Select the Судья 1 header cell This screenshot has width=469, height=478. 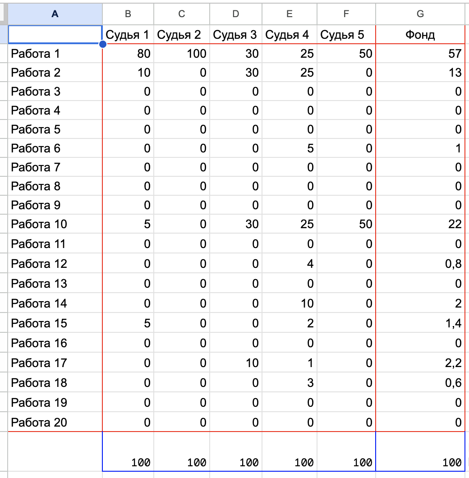pyautogui.click(x=128, y=34)
